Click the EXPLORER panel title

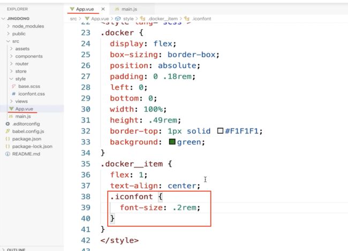coord(17,9)
